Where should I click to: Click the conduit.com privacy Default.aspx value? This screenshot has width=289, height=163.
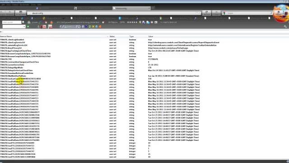[x=168, y=48]
